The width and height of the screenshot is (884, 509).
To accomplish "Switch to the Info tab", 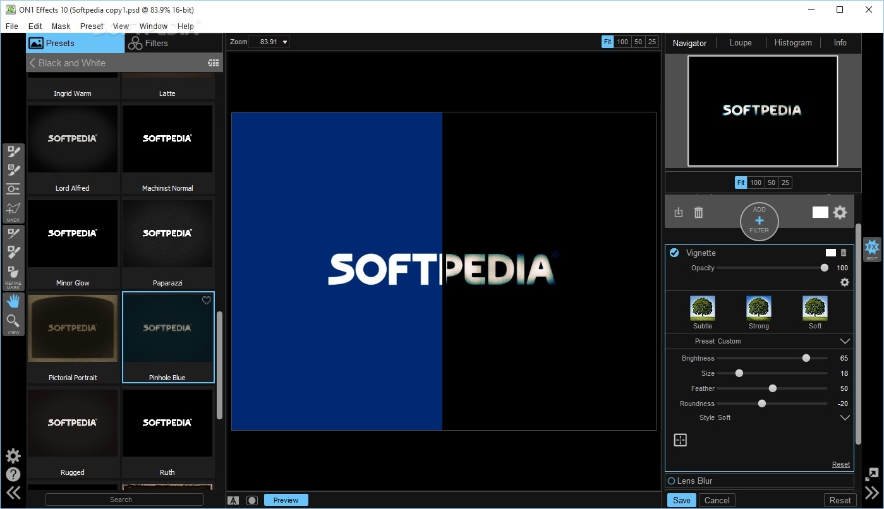I will click(x=840, y=42).
